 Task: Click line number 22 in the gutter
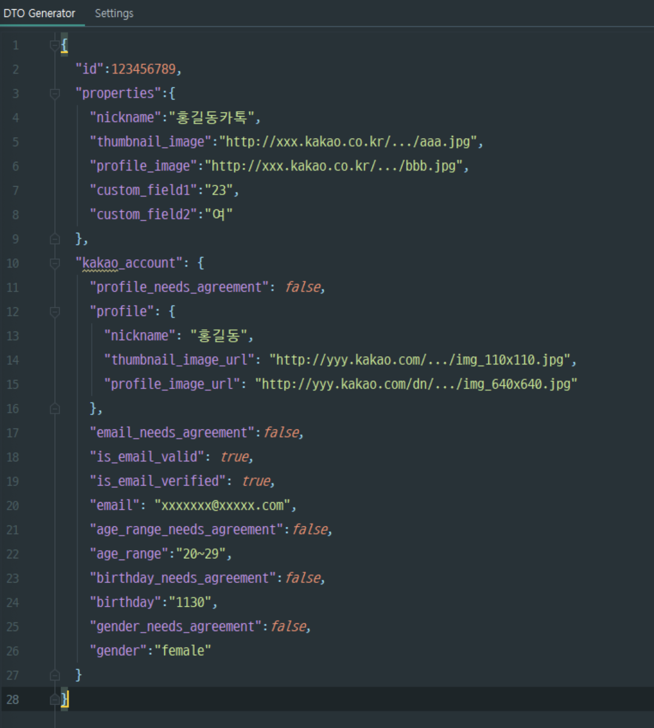point(13,554)
